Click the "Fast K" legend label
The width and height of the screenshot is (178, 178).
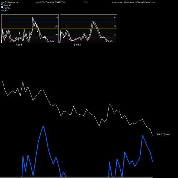[x=7, y=8]
